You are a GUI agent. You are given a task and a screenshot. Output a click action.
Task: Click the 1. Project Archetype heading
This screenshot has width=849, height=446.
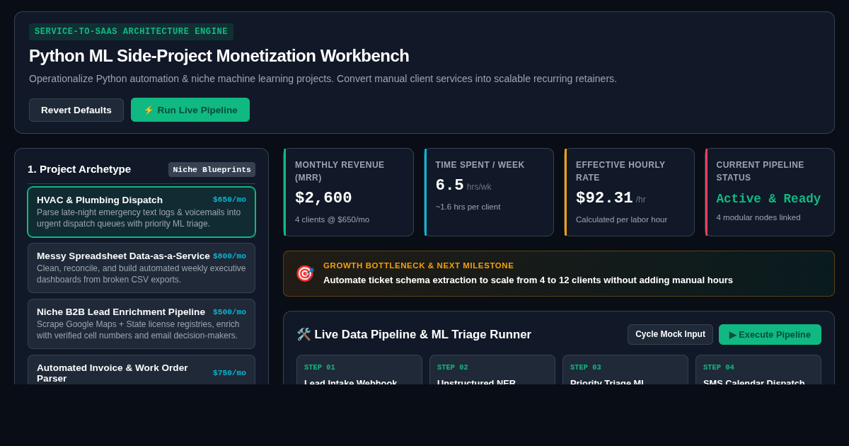(x=79, y=169)
